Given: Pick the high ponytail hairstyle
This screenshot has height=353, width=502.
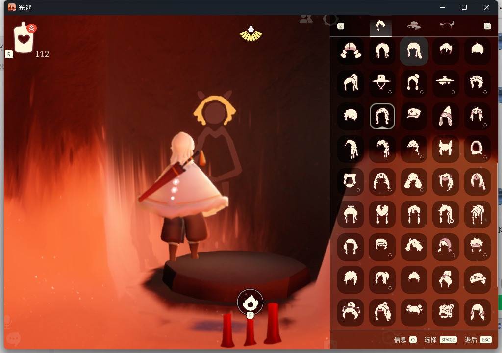Looking at the screenshot, I should (351, 83).
